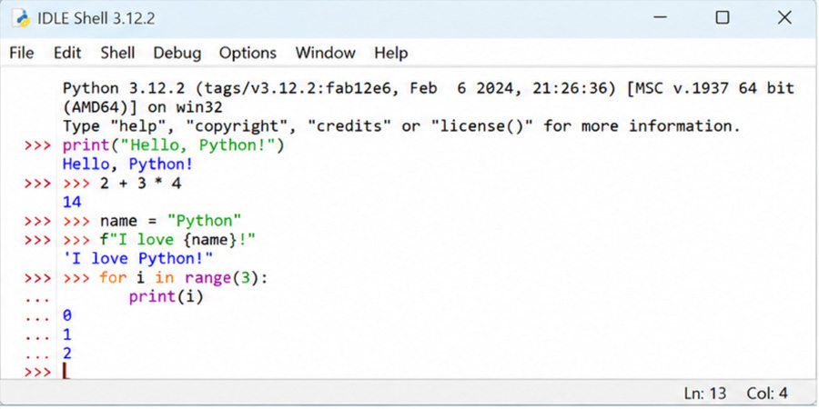The width and height of the screenshot is (819, 409).
Task: Click the 'I love Python!' output line
Action: 138,258
